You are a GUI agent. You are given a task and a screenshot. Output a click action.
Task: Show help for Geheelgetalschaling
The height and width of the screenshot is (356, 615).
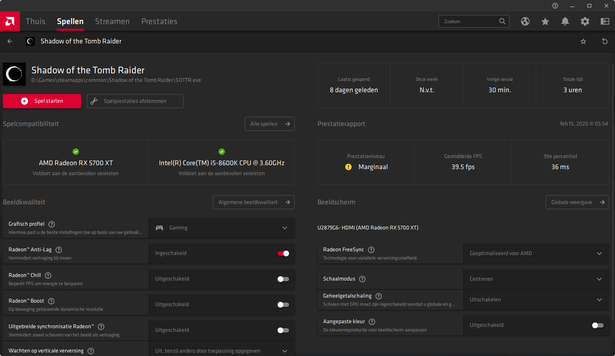(379, 296)
